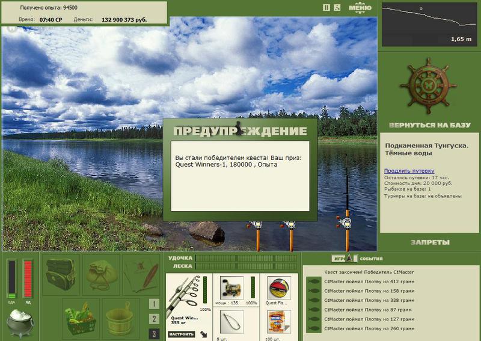Click the depth profile graph showing 1,65 m

[x=429, y=25]
